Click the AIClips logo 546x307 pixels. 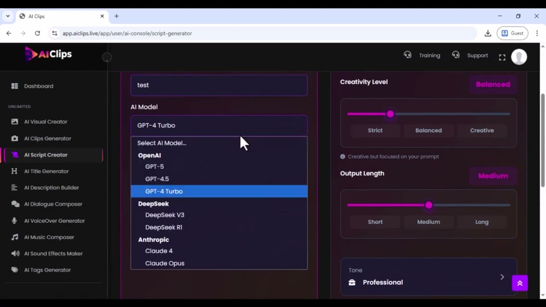pos(48,54)
